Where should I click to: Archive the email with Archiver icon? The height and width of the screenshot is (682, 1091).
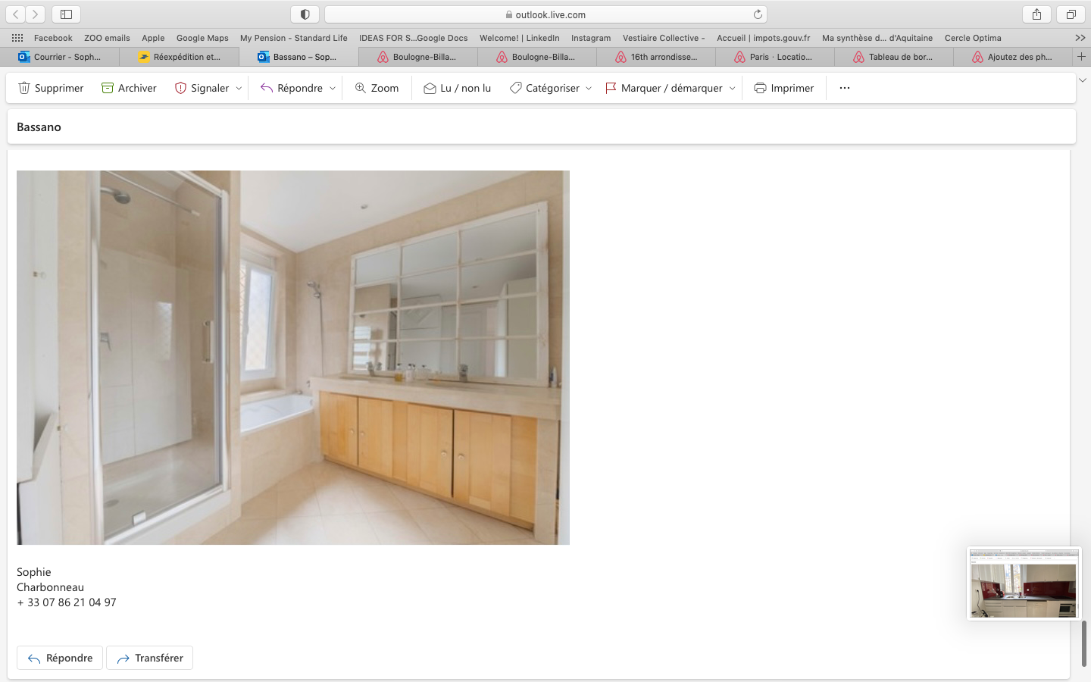point(108,88)
